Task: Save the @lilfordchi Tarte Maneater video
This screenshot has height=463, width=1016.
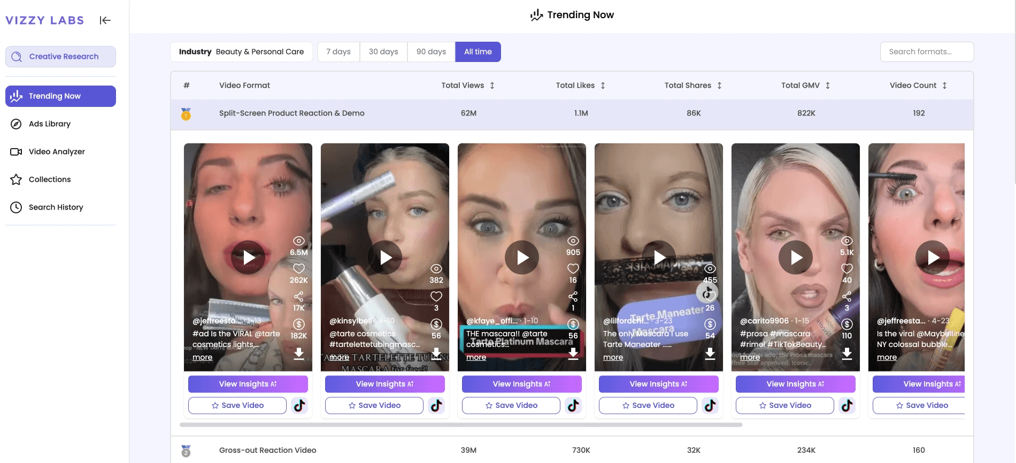Action: pos(648,405)
